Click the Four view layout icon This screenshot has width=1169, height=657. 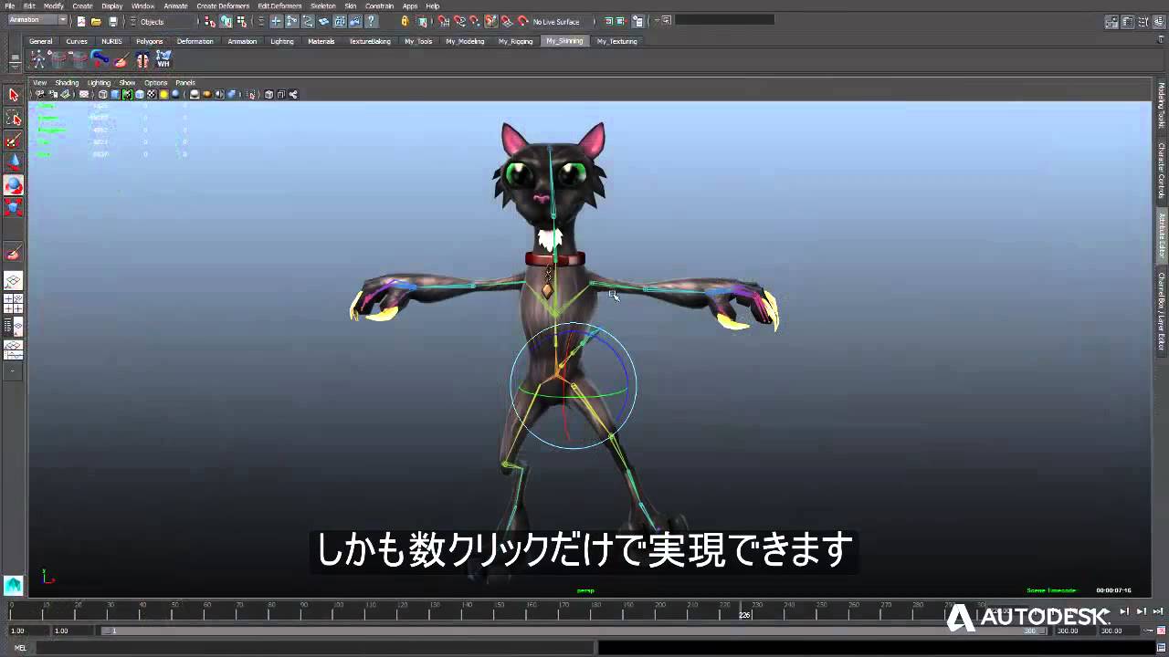(14, 304)
